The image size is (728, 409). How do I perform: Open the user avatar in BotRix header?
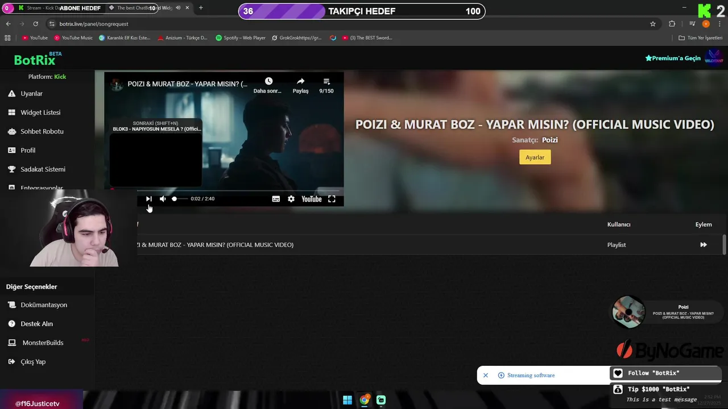[713, 58]
